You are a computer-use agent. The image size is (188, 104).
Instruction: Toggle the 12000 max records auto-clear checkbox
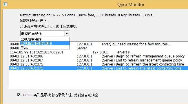pos(19,95)
